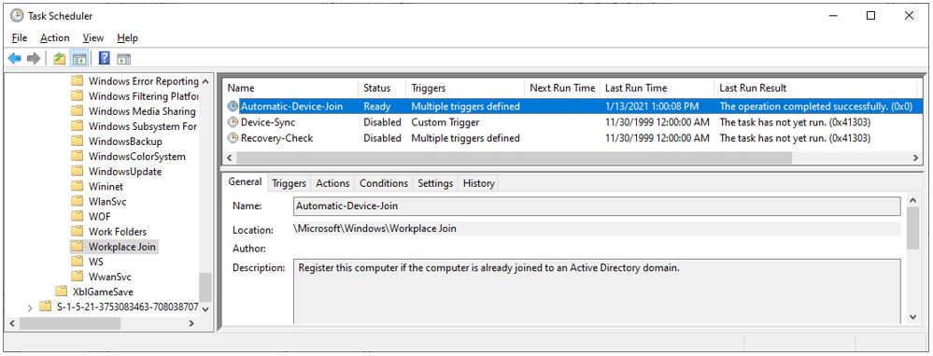This screenshot has height=356, width=933.
Task: Select Windows Subsystem For tree folder
Action: [x=143, y=126]
